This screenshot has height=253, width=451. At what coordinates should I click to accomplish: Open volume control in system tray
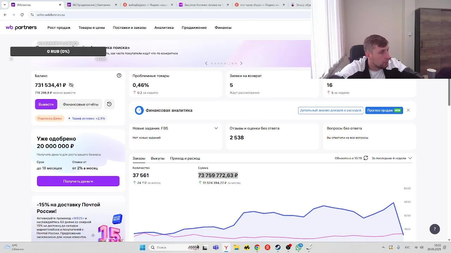pos(421,247)
